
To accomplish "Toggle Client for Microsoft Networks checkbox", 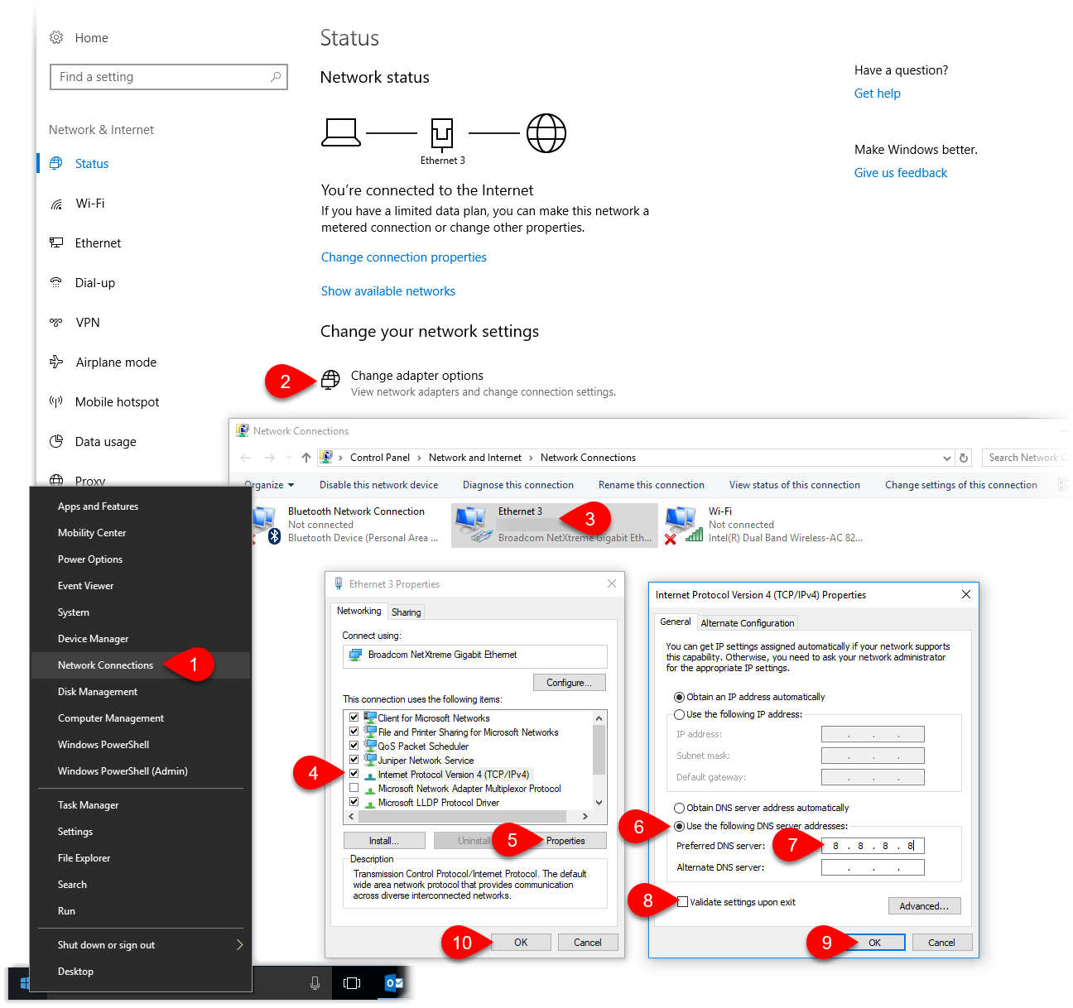I will pyautogui.click(x=354, y=718).
